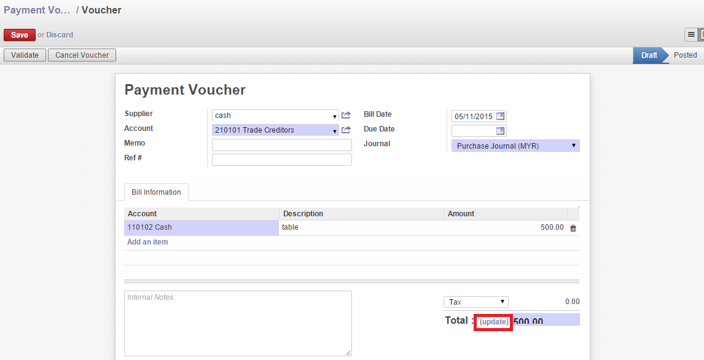The image size is (704, 360).
Task: Select the Posted status stage
Action: [684, 55]
